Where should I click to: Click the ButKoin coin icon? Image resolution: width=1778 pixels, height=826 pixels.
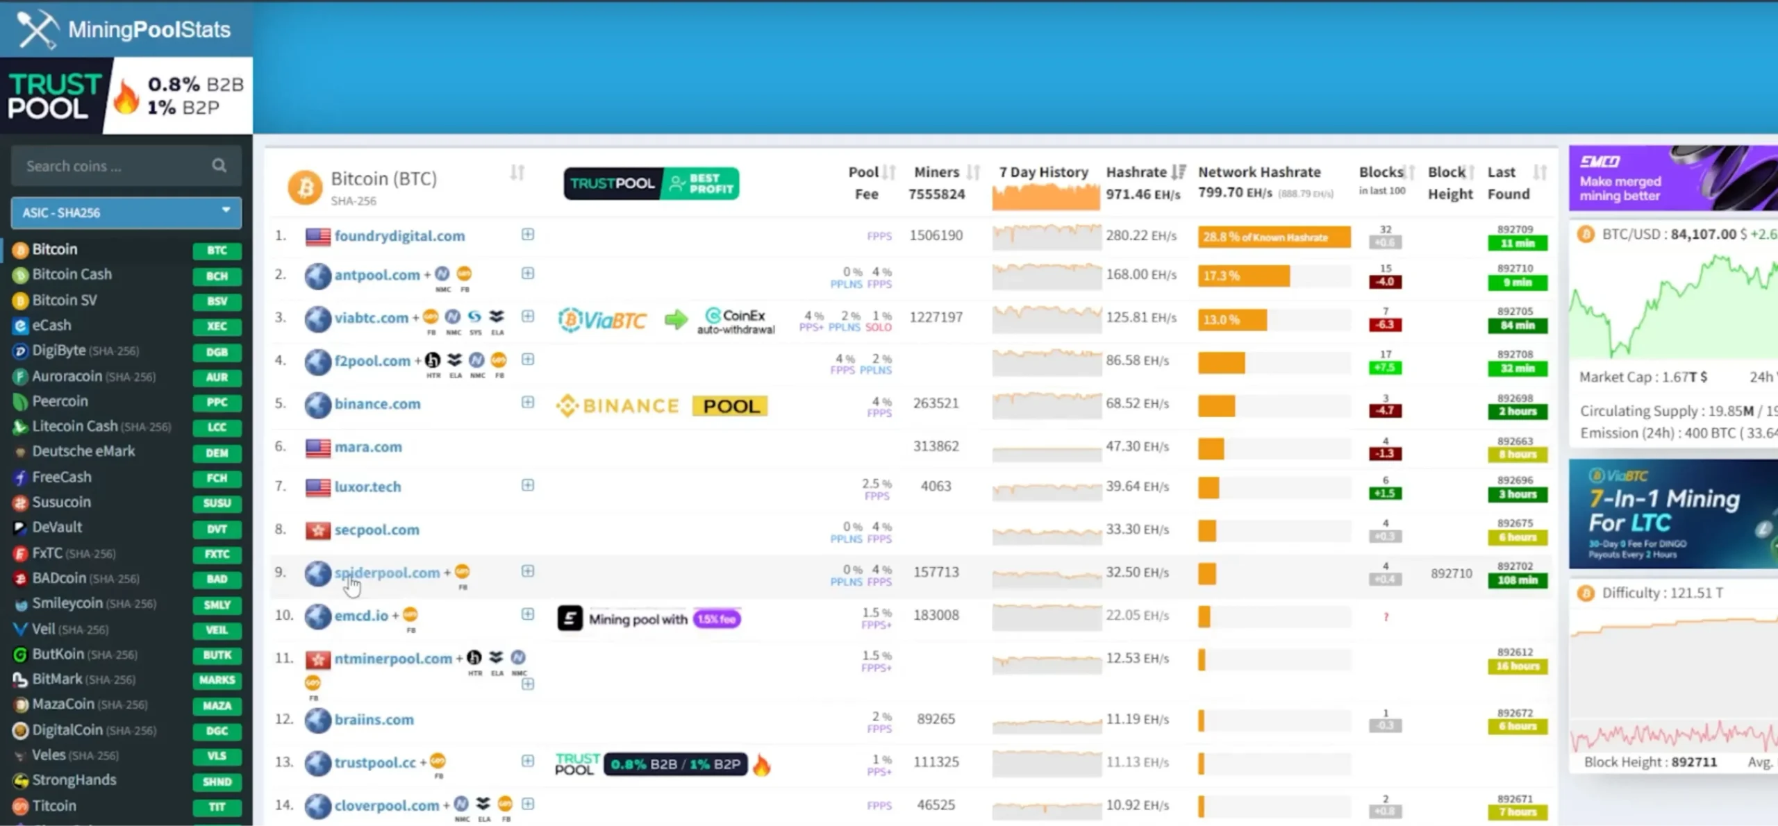(x=20, y=654)
